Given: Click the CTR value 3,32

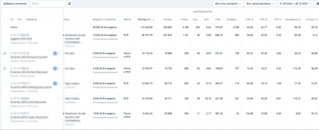Looking at the screenshot, I should [279, 68].
